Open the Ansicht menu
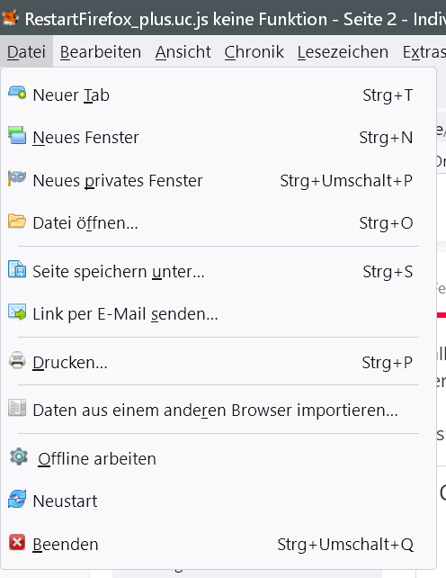446x578 pixels. coord(183,52)
